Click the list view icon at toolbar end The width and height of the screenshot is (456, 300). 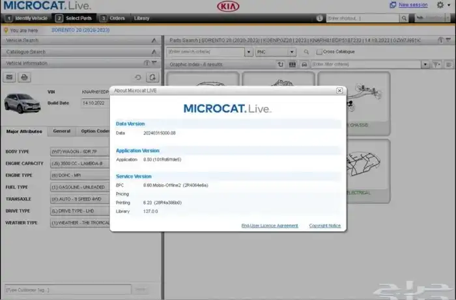449,64
